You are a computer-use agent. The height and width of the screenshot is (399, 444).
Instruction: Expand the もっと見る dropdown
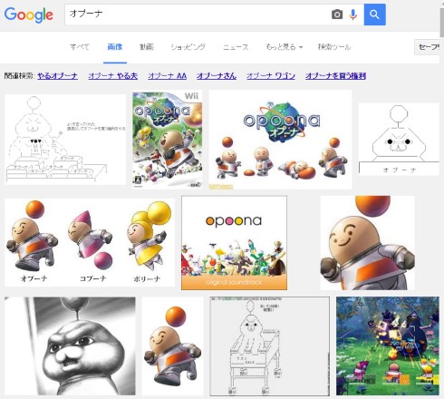pos(284,47)
